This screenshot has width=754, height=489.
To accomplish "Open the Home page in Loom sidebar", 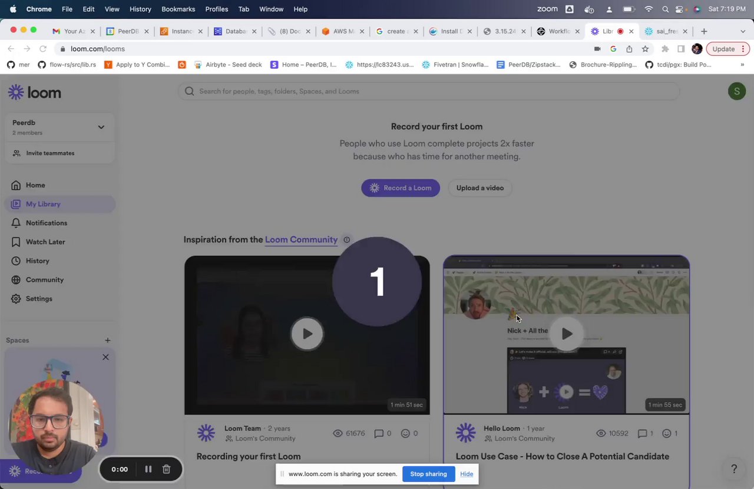I will [35, 185].
